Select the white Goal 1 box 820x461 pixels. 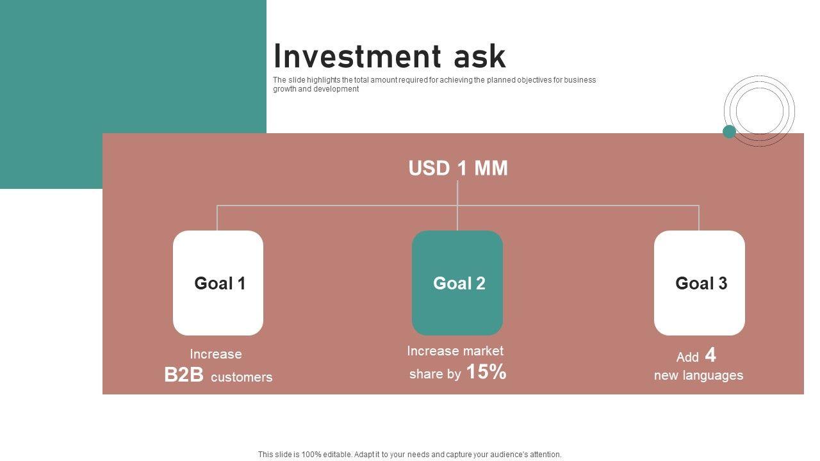[x=218, y=307]
